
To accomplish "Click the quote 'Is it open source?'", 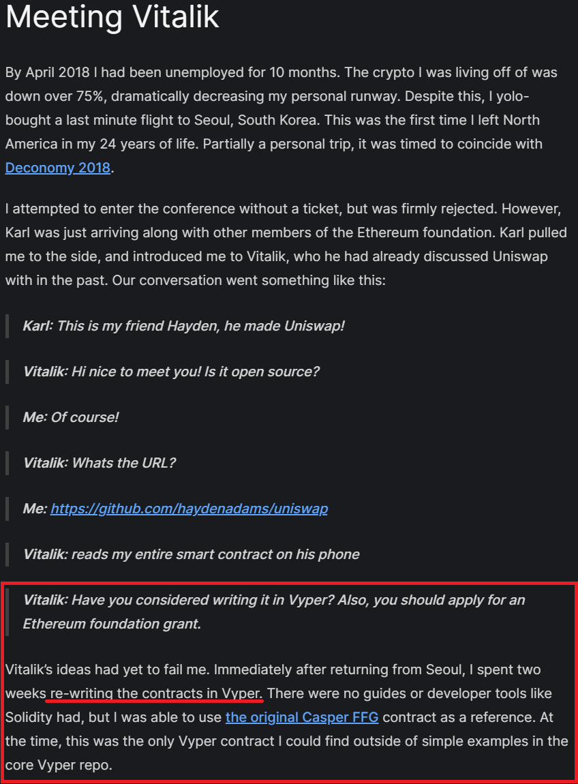I will click(171, 372).
